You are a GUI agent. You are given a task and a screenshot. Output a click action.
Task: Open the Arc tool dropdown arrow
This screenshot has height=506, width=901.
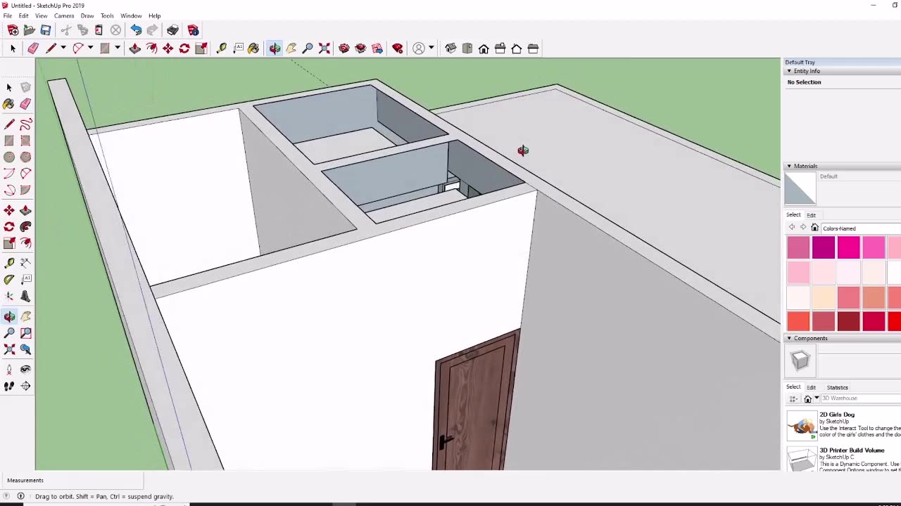[90, 48]
